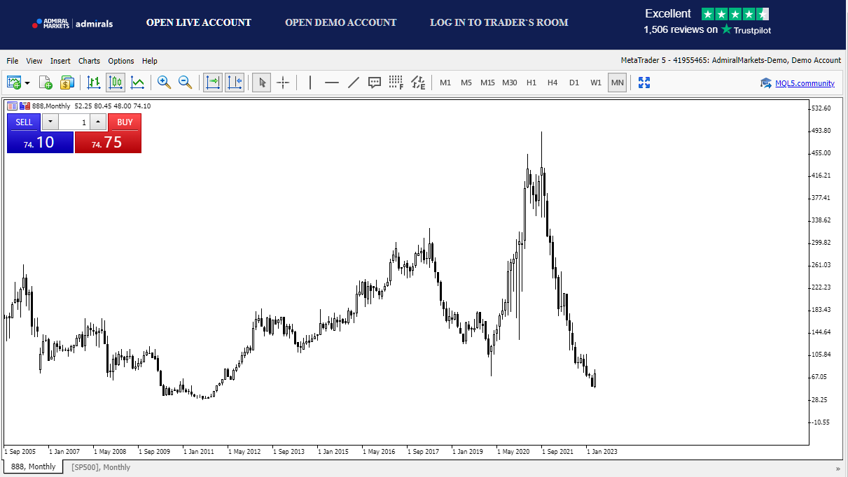
Task: Set timeframe to M15
Action: coord(488,83)
